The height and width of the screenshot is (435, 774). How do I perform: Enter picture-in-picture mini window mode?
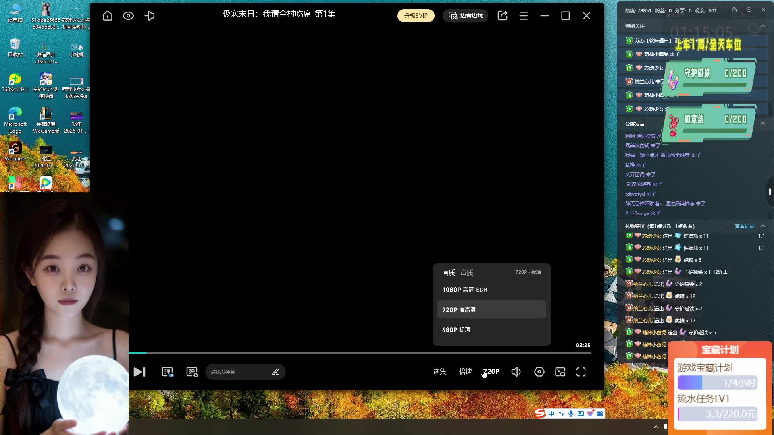560,372
